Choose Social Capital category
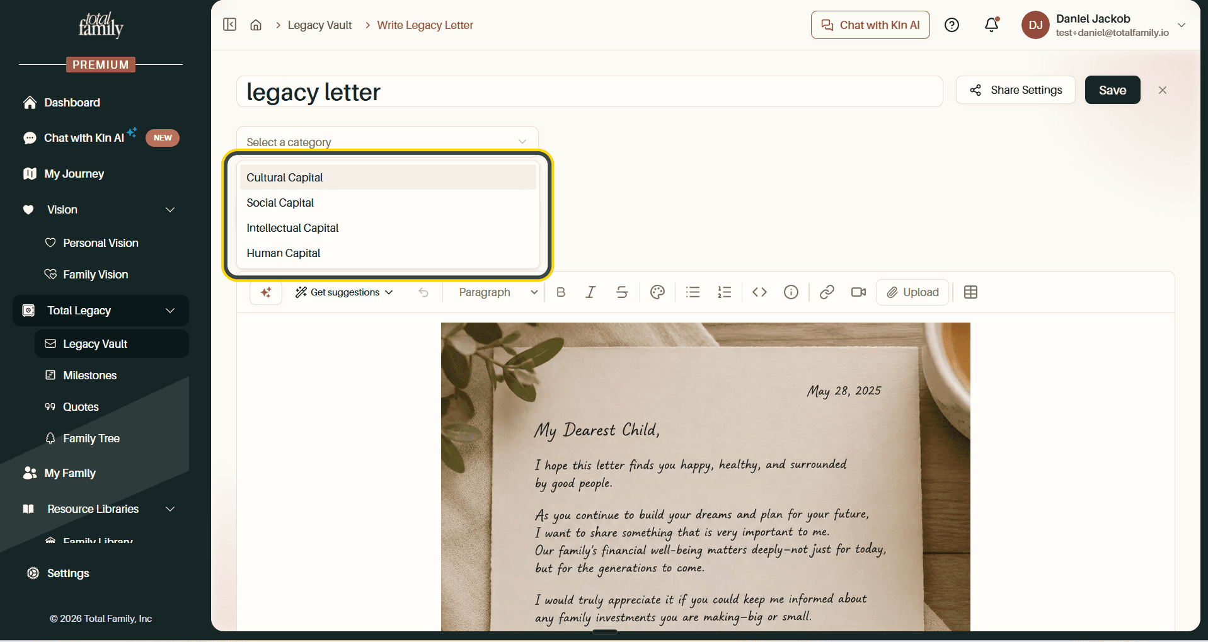Screen dimensions: 1208x642 click(x=388, y=203)
